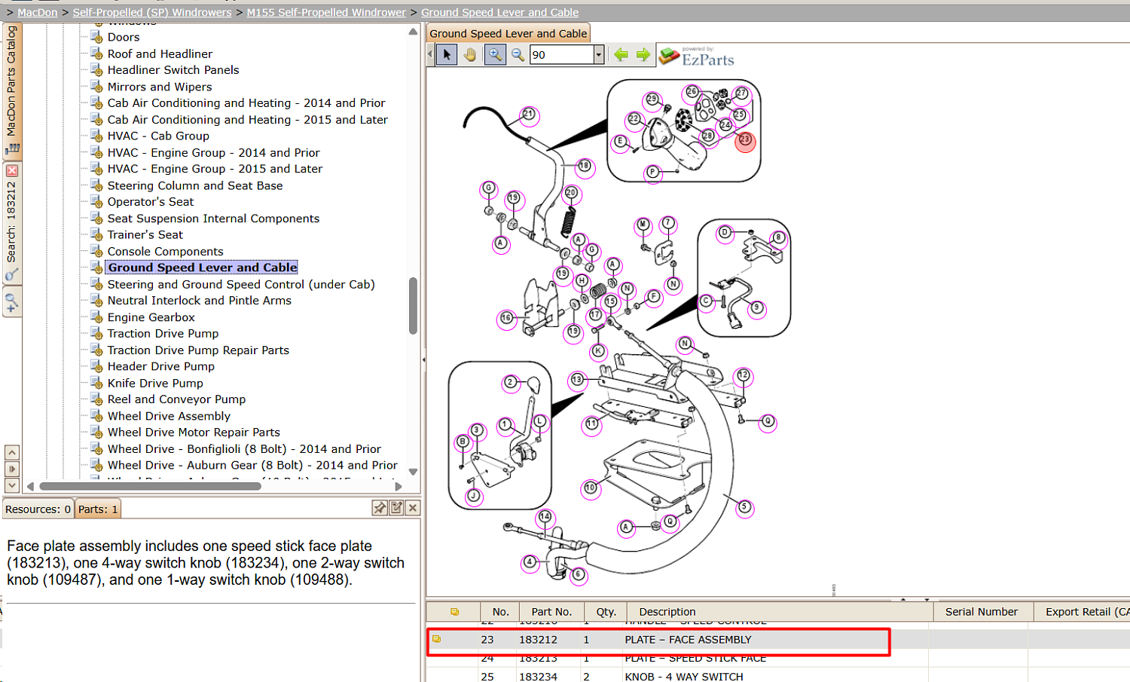Sort by the Part No. column header

point(551,612)
